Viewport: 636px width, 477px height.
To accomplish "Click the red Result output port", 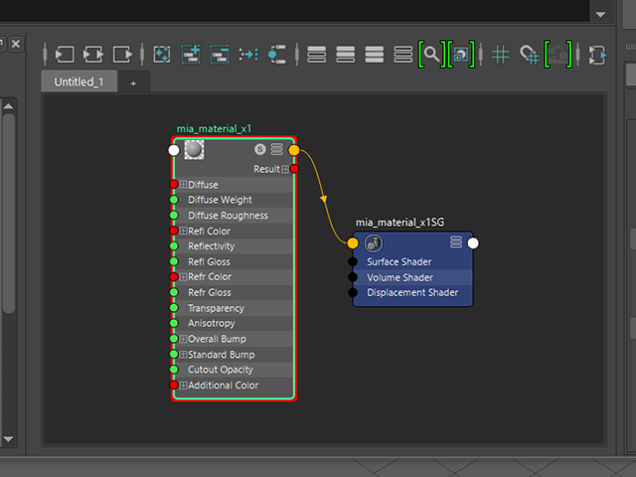I will click(x=294, y=169).
